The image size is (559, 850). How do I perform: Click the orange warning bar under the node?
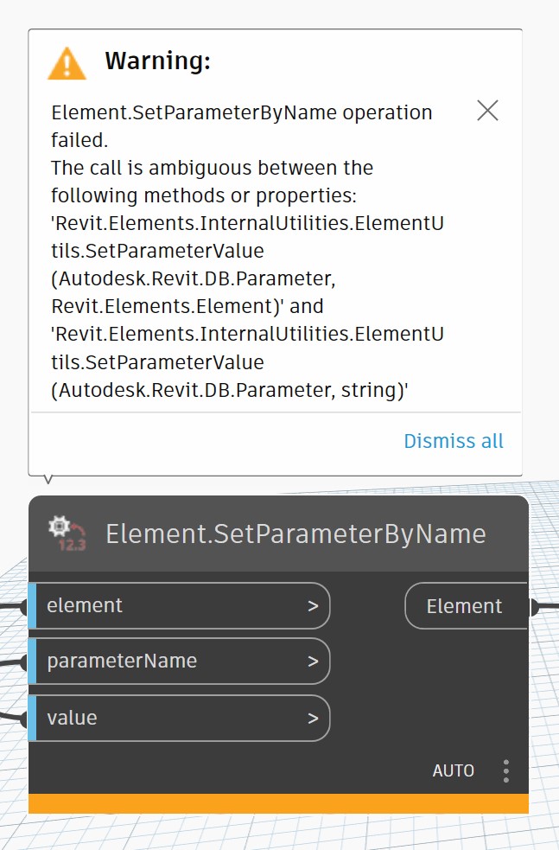(x=278, y=803)
